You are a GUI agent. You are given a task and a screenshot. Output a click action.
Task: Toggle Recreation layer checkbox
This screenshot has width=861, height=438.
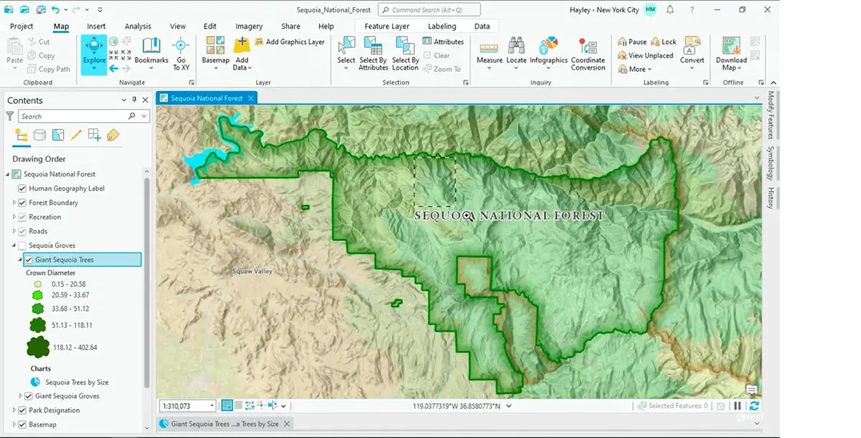pos(22,217)
